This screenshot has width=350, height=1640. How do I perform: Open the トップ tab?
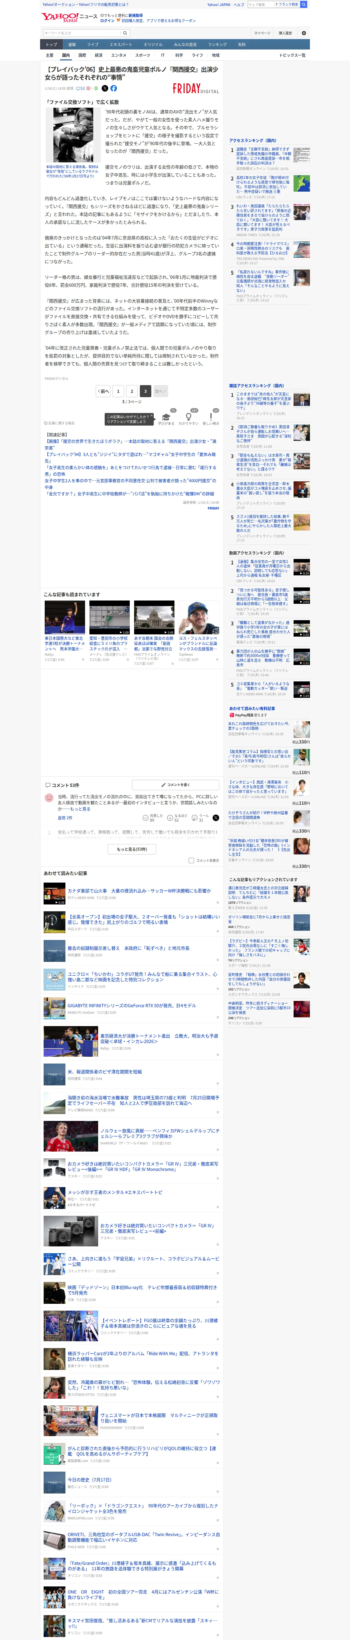pos(52,45)
